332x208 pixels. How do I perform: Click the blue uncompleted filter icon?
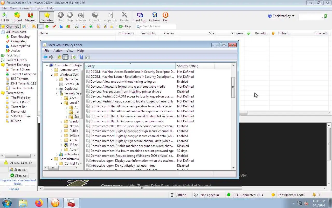(61, 26)
